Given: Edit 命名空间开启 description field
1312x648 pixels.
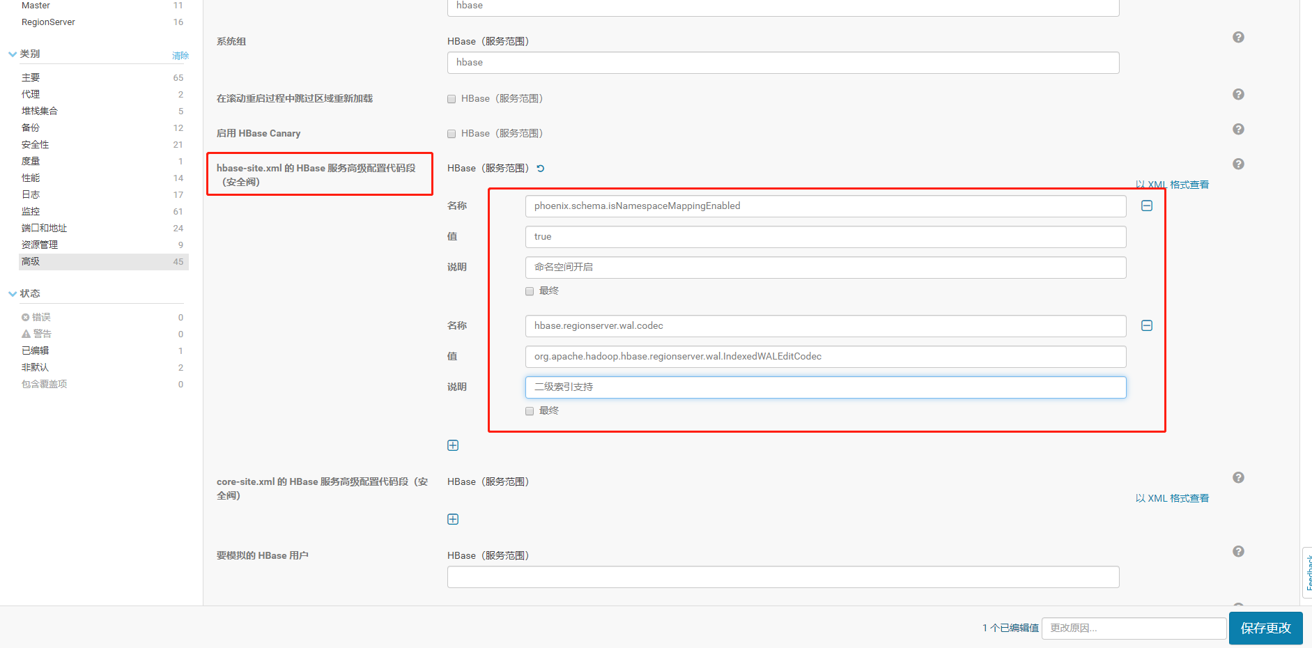Looking at the screenshot, I should click(826, 267).
